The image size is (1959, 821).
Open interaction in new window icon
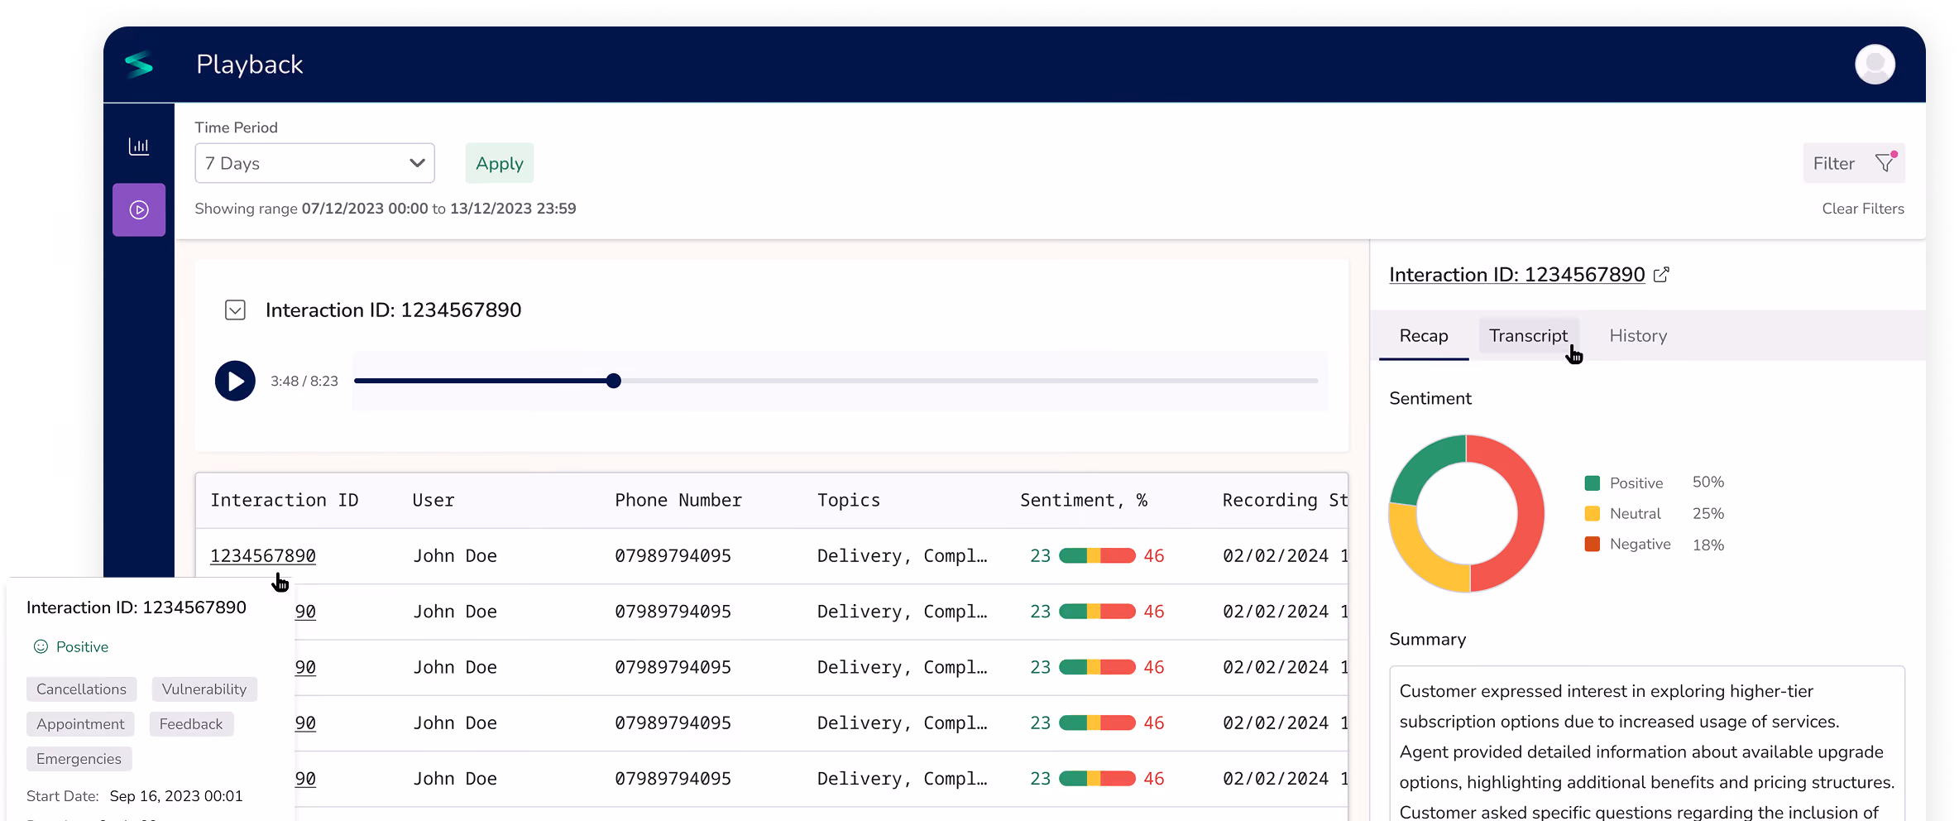[x=1661, y=275]
